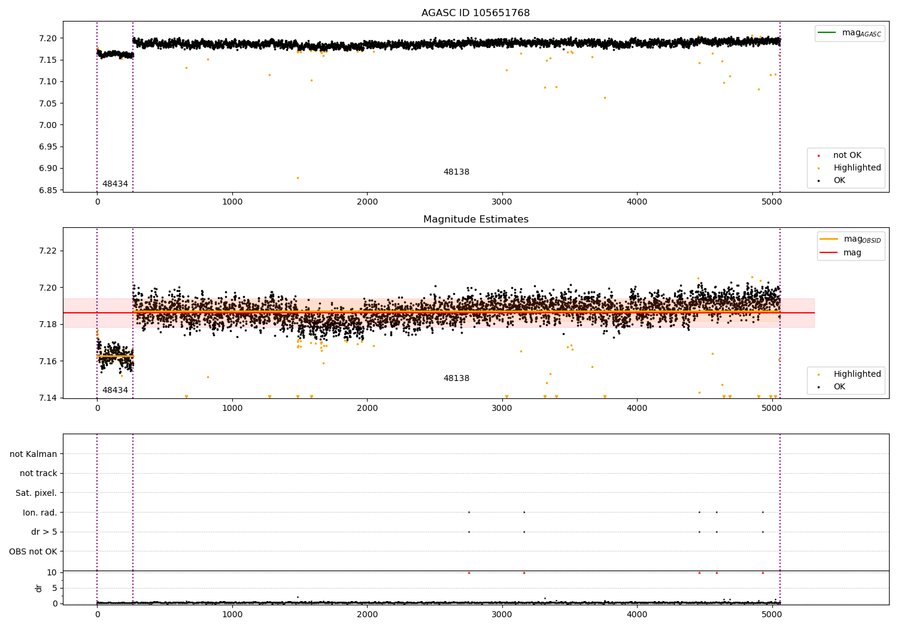Viewport: 898px width, 628px height.
Task: Click y-tick 6.90 on the AGASC ID plot
Action: pos(48,169)
